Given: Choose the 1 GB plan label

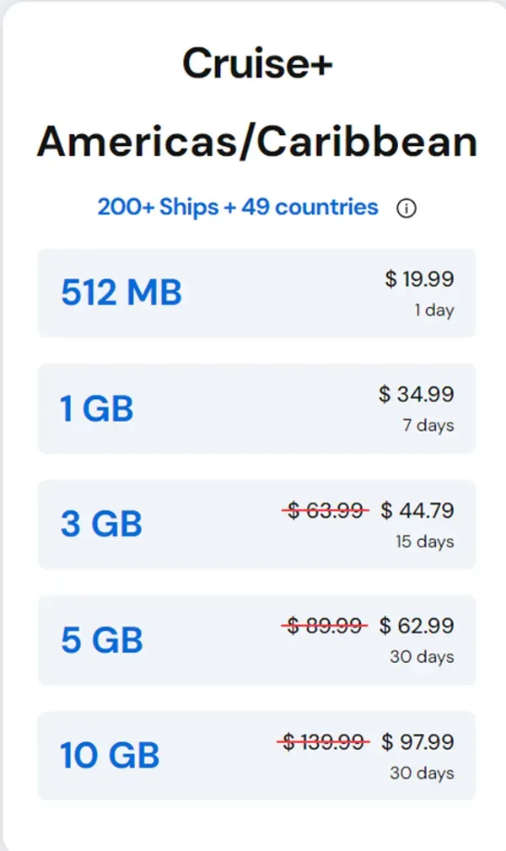Looking at the screenshot, I should 97,408.
